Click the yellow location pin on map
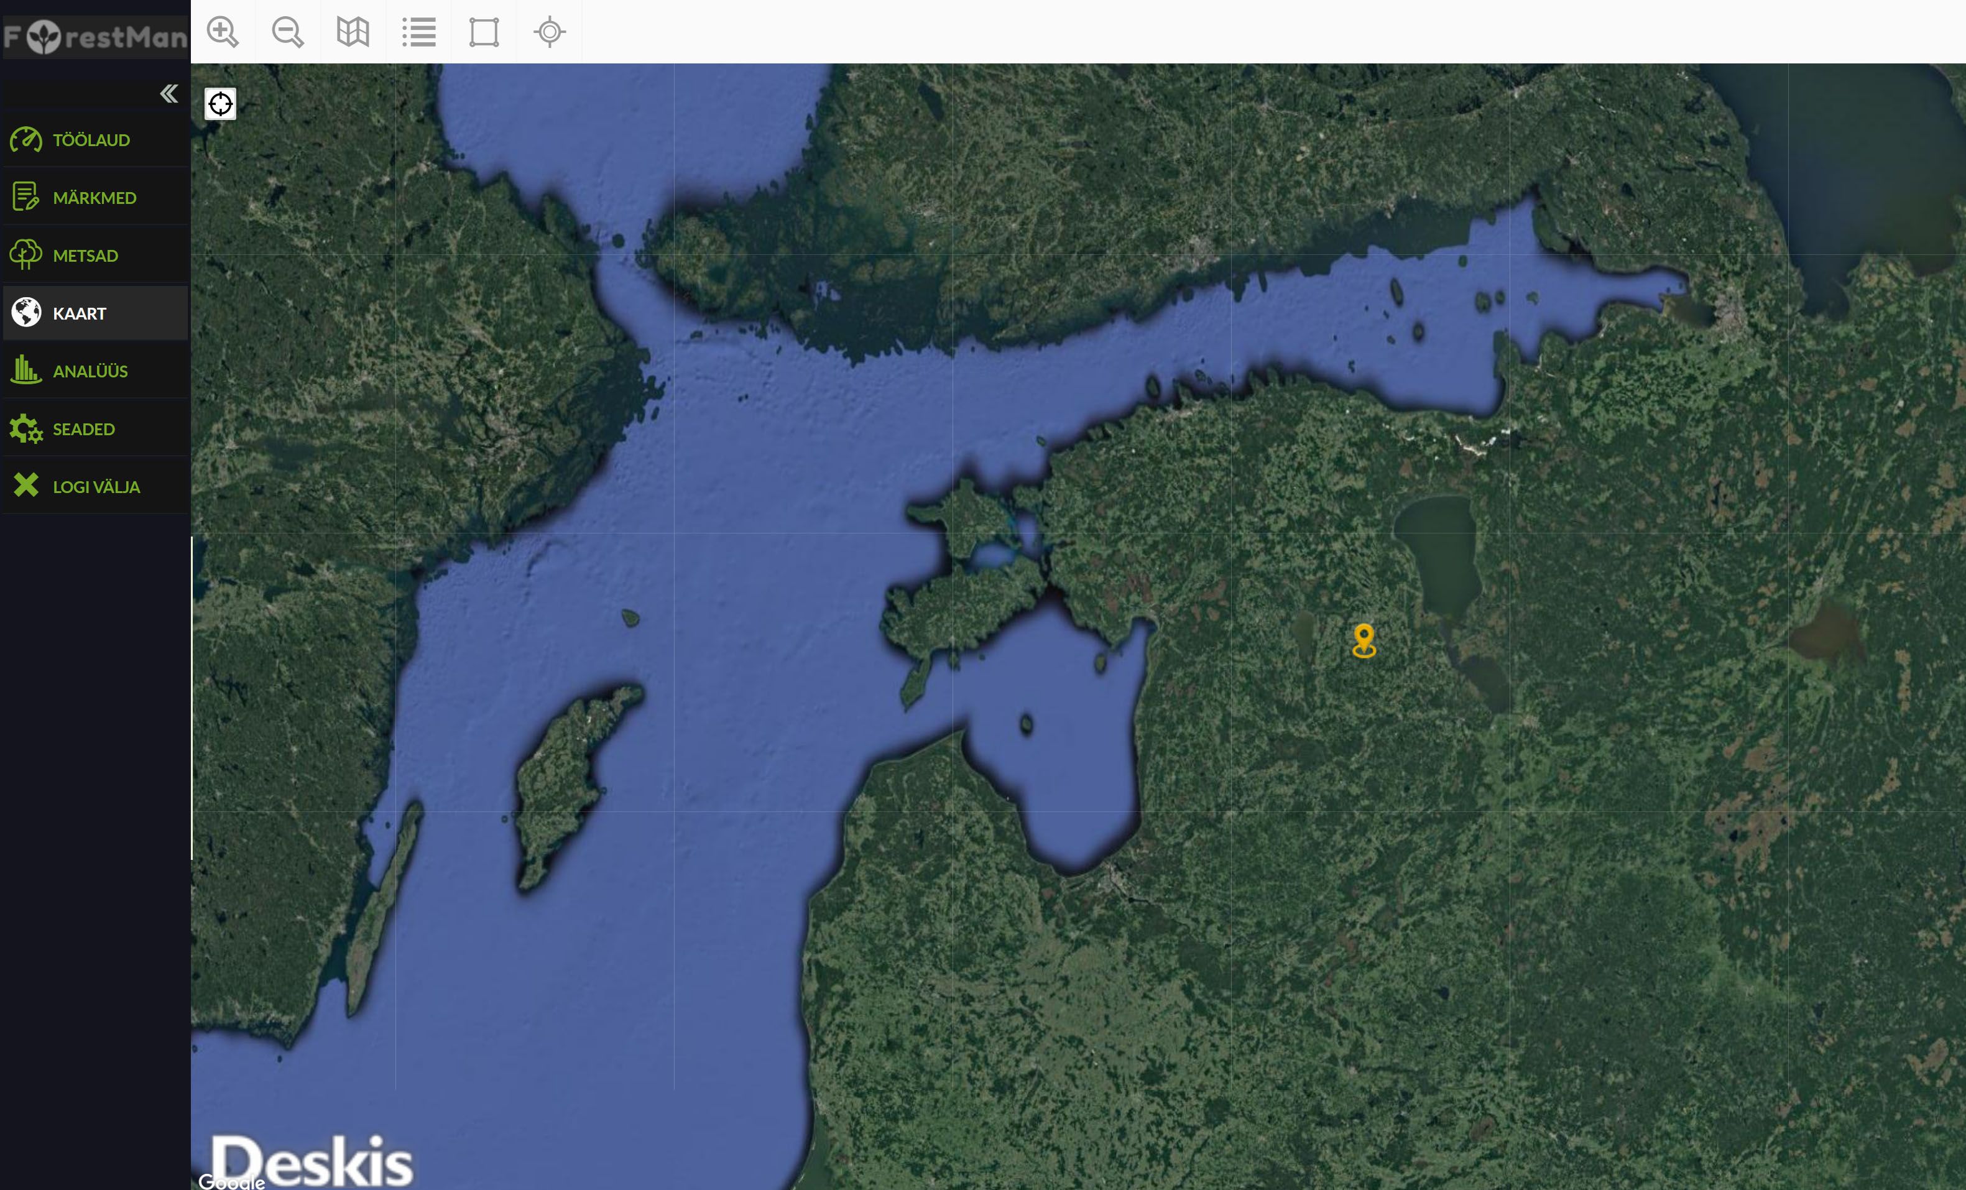 [x=1364, y=640]
